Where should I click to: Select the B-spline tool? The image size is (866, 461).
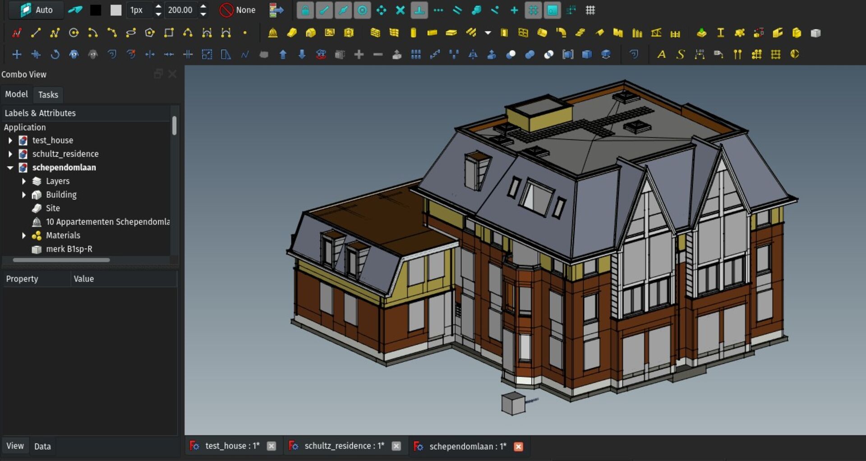188,33
